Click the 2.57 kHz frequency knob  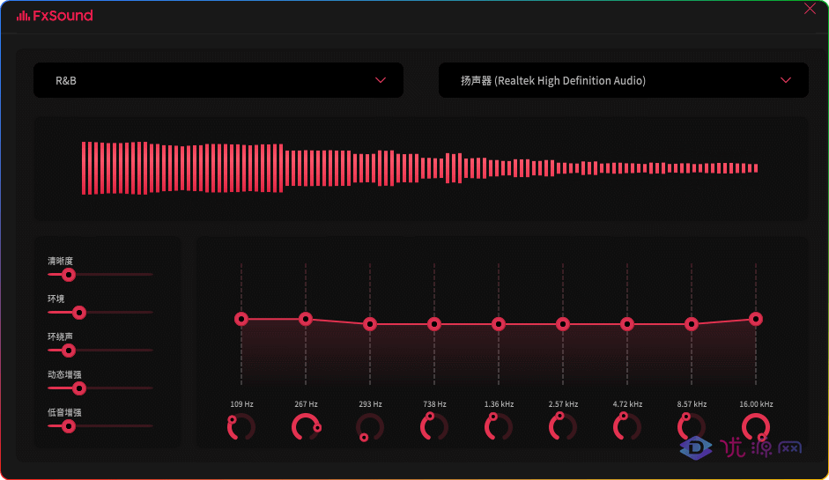click(x=563, y=427)
